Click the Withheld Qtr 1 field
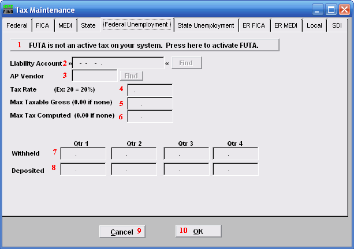The width and height of the screenshot is (354, 249). [x=83, y=154]
